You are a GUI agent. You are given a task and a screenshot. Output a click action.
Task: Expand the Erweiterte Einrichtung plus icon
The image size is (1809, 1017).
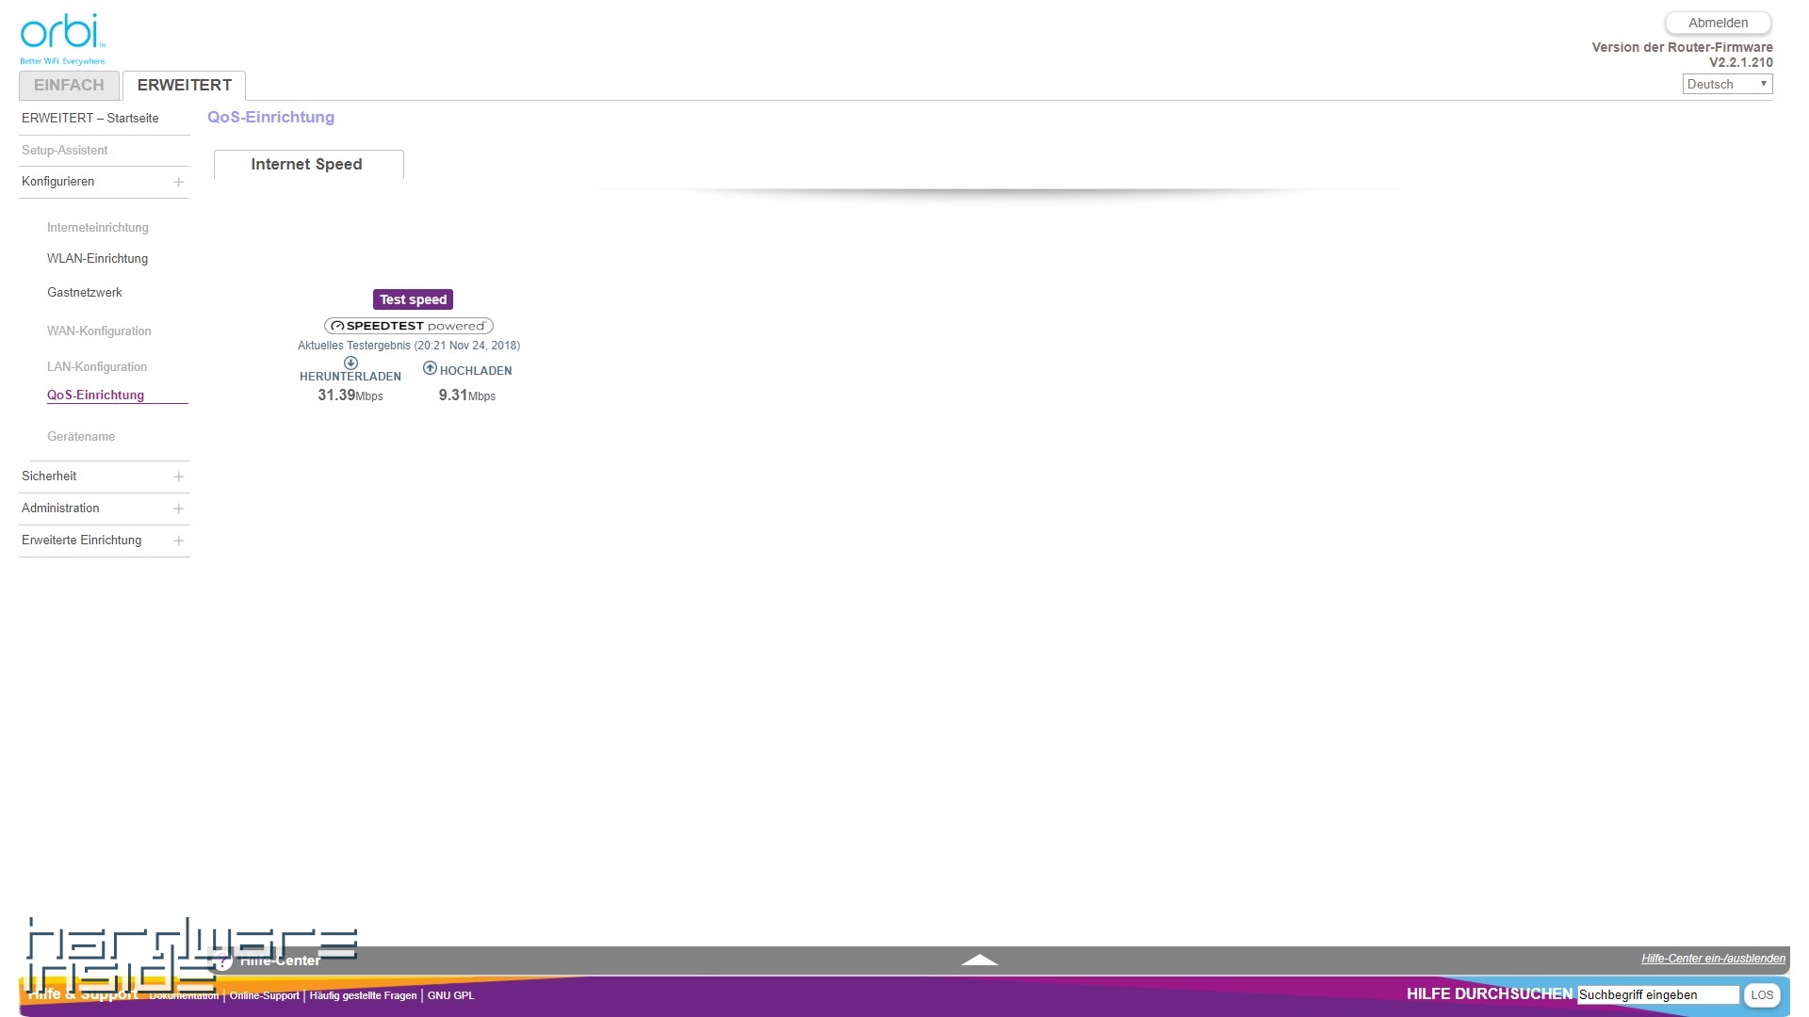coord(178,541)
